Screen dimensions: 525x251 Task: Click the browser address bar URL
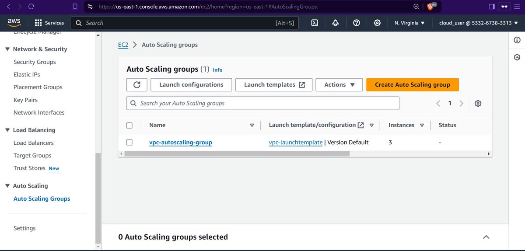click(x=208, y=7)
